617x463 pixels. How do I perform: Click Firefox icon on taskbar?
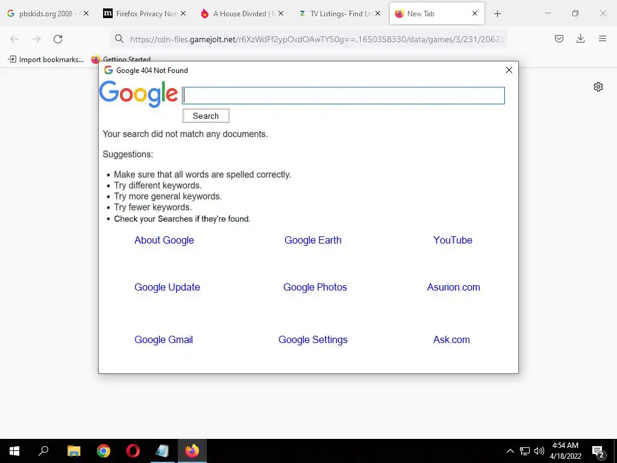192,451
